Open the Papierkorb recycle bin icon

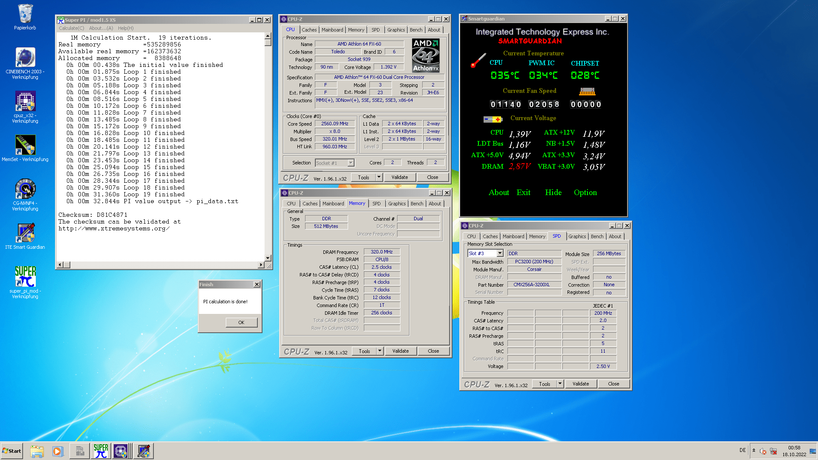25,14
